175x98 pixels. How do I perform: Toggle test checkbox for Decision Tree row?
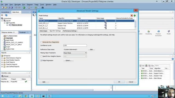[142, 76]
